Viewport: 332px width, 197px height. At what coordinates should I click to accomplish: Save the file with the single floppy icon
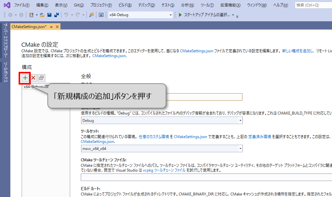click(x=49, y=15)
